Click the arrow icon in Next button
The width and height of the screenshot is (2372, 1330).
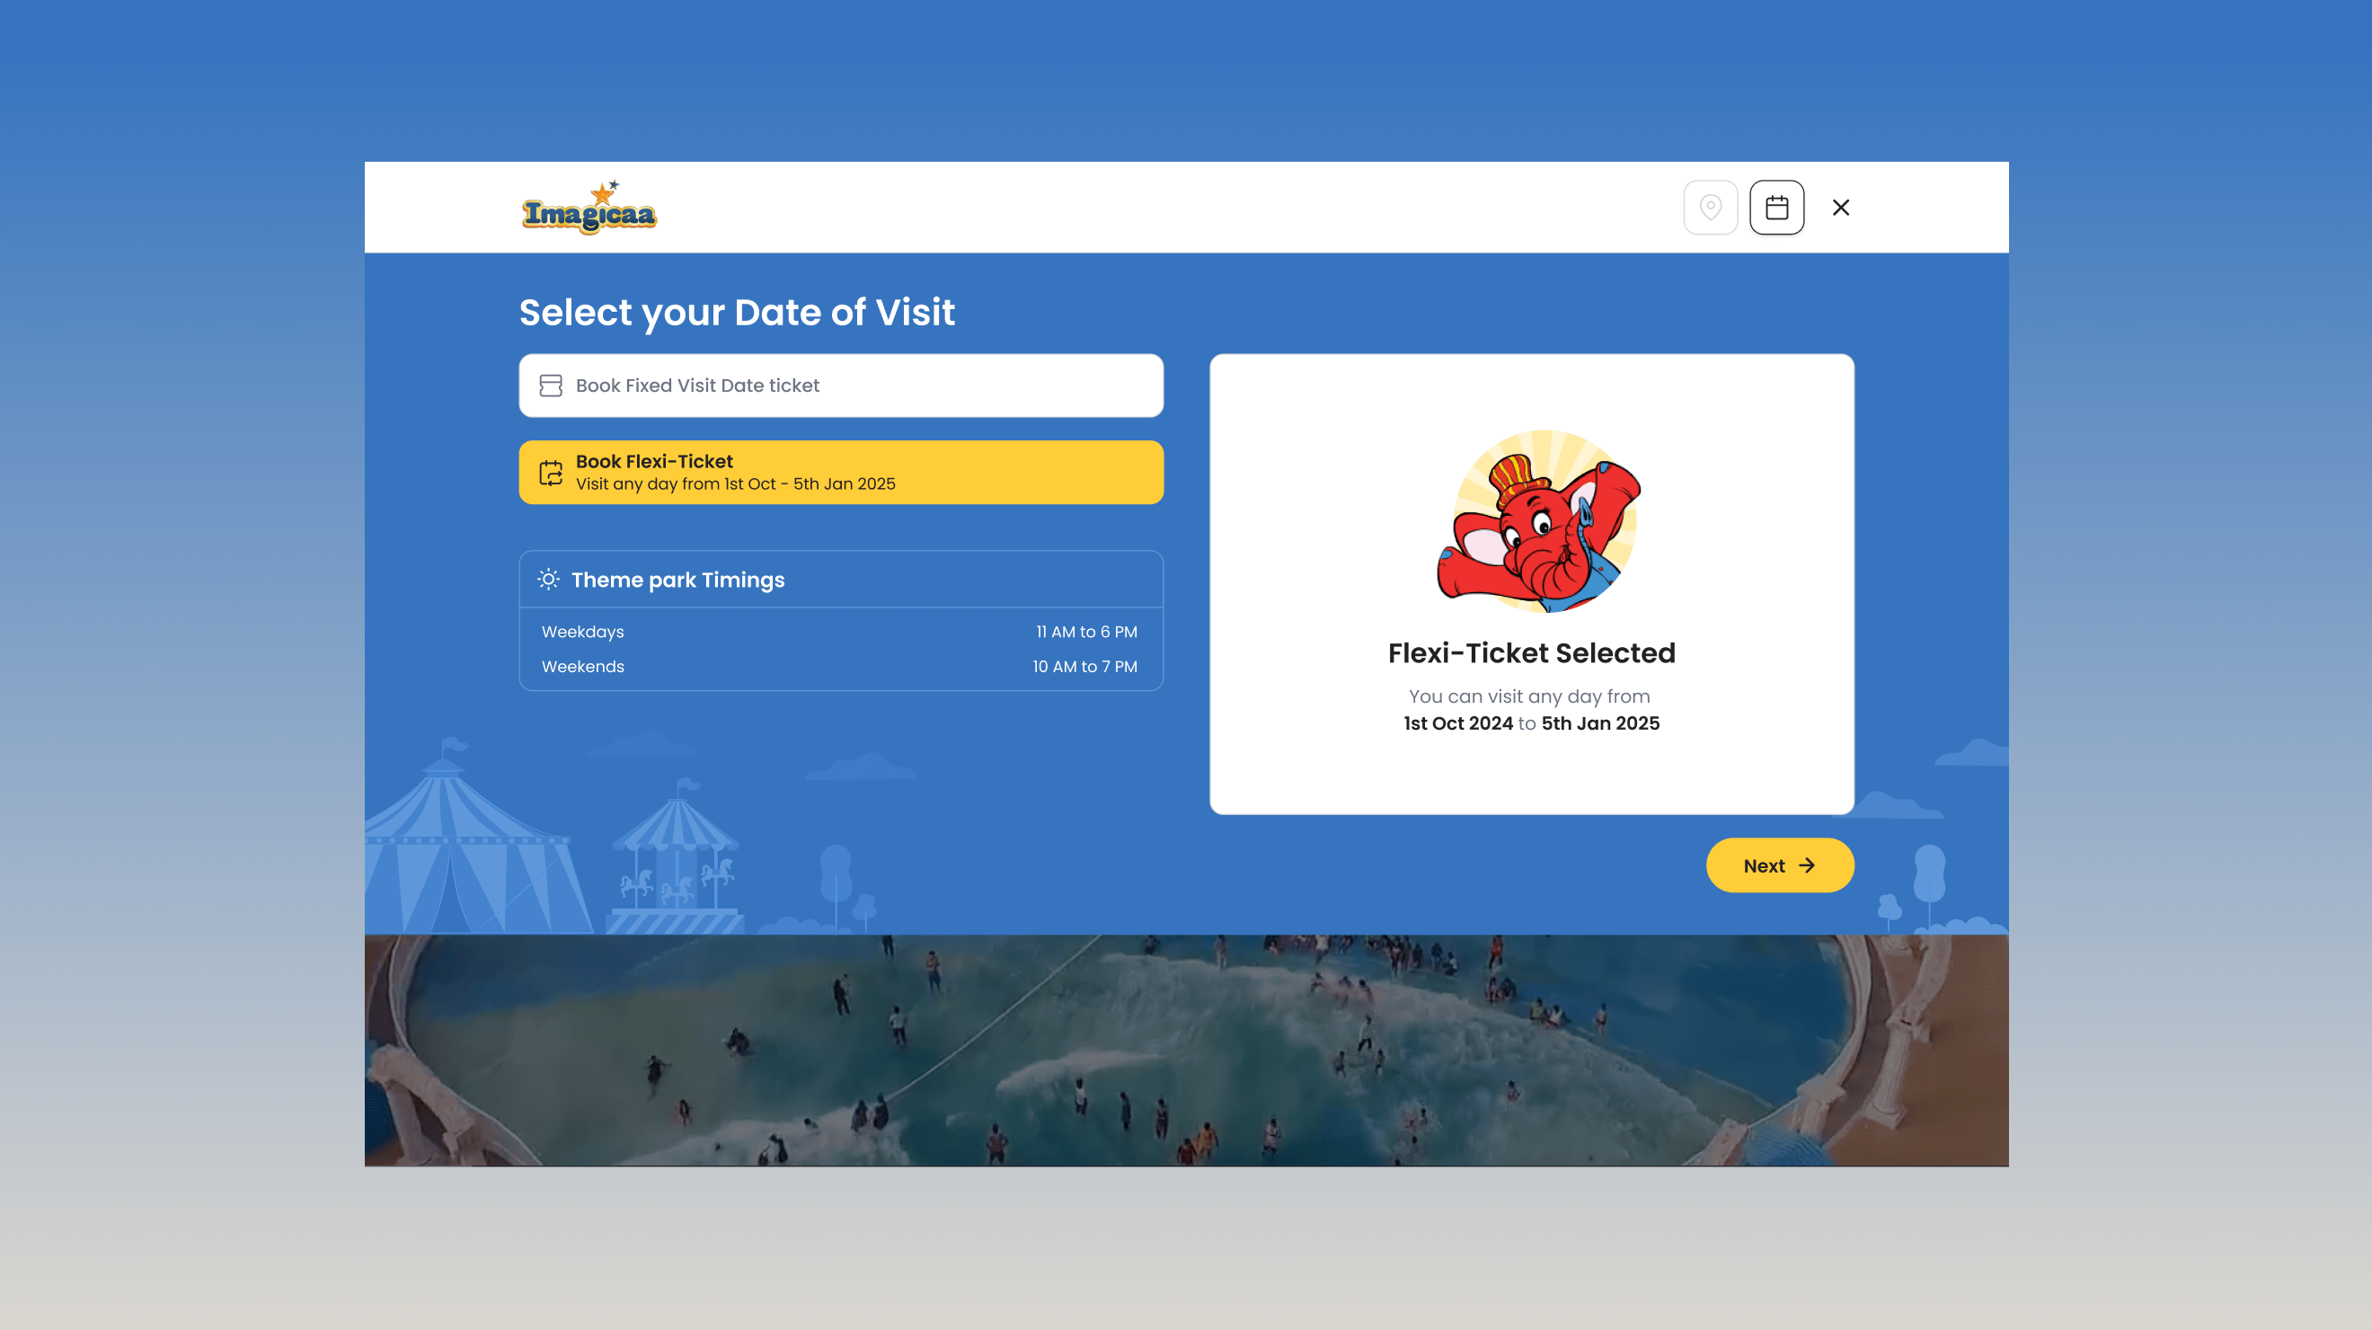[1807, 864]
